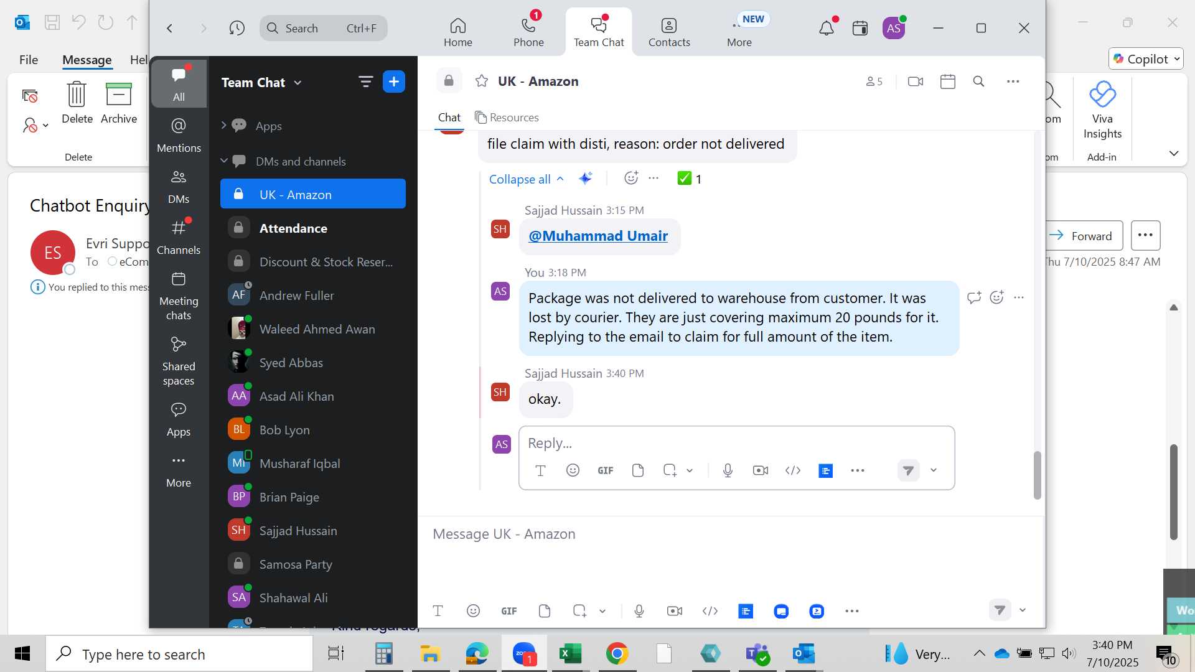View the 5 channel members
Screen dimensions: 1195x672
tap(874, 82)
